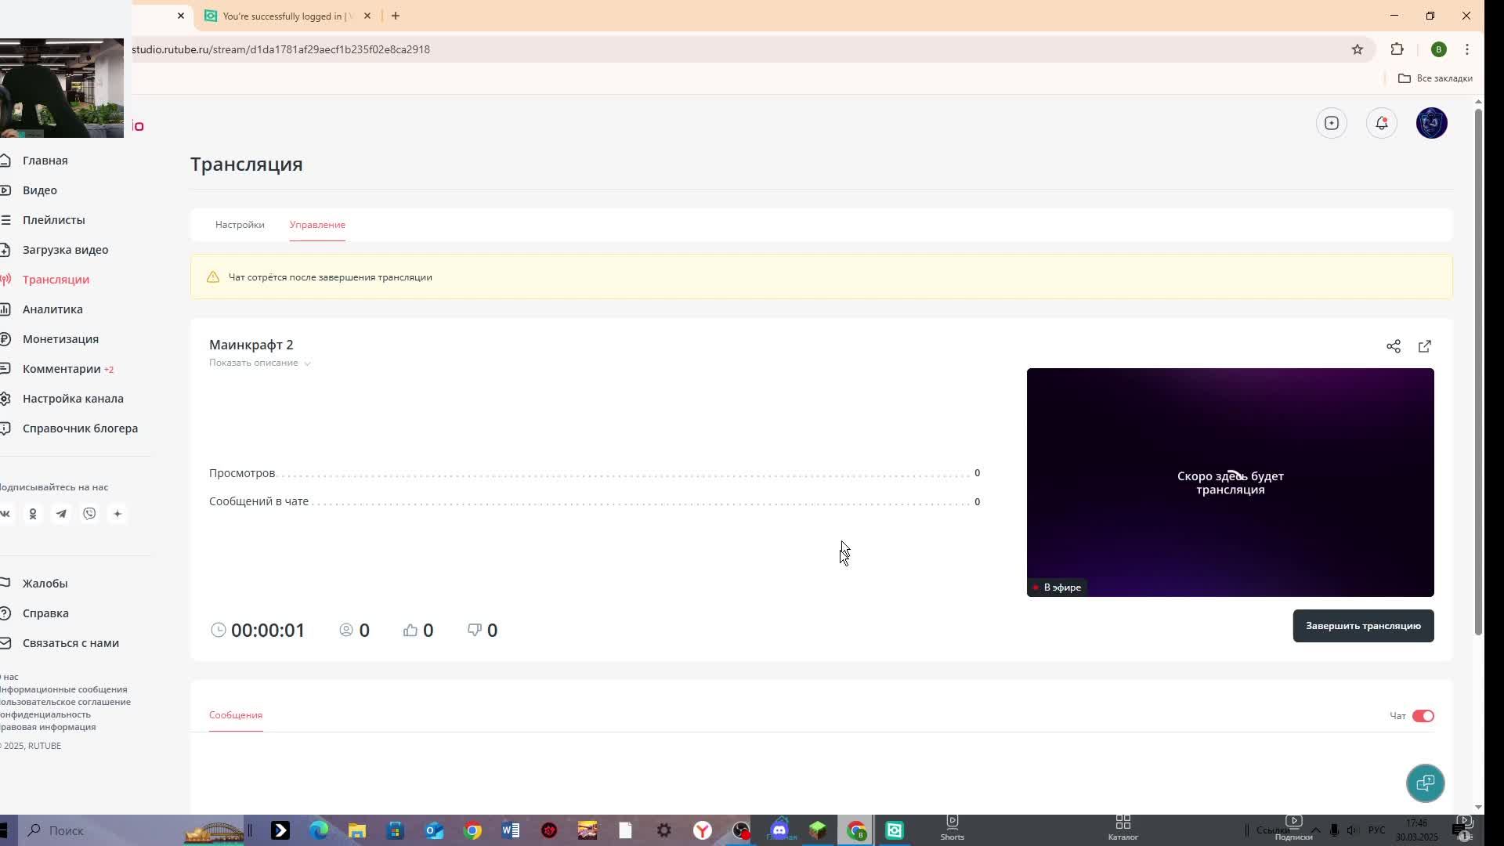1504x846 pixels.
Task: Click the Telegram social icon
Action: pyautogui.click(x=61, y=514)
